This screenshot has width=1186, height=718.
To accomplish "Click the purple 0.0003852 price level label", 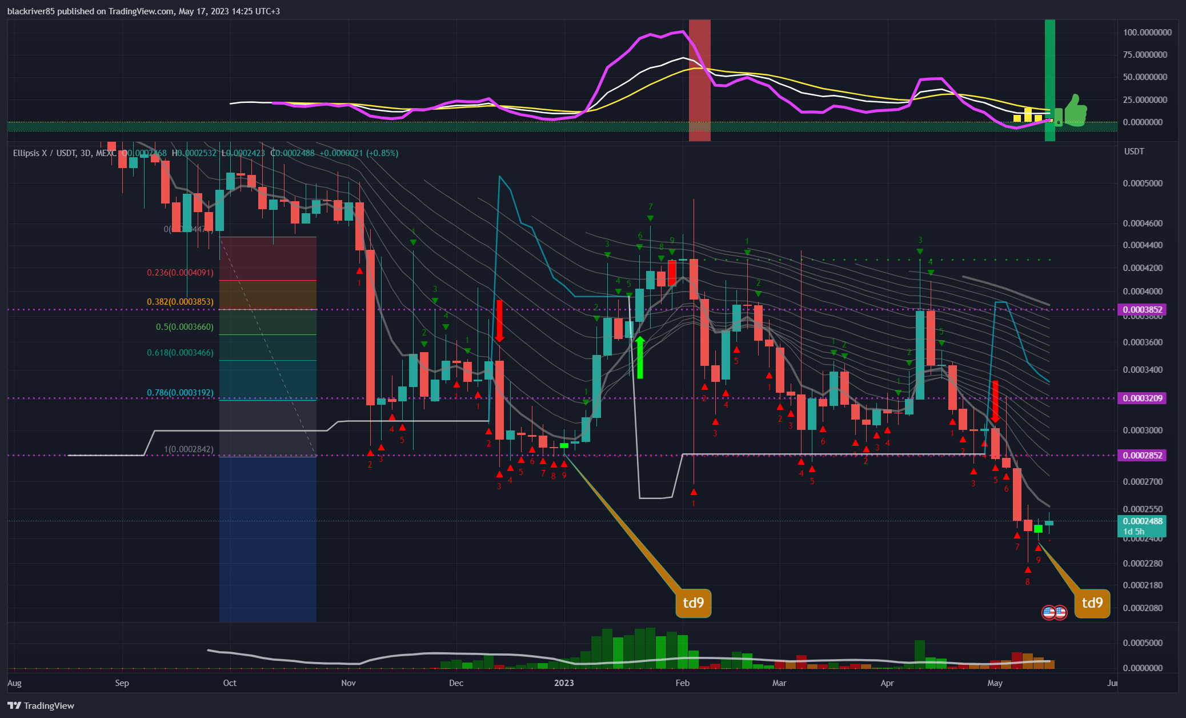I will pos(1141,310).
